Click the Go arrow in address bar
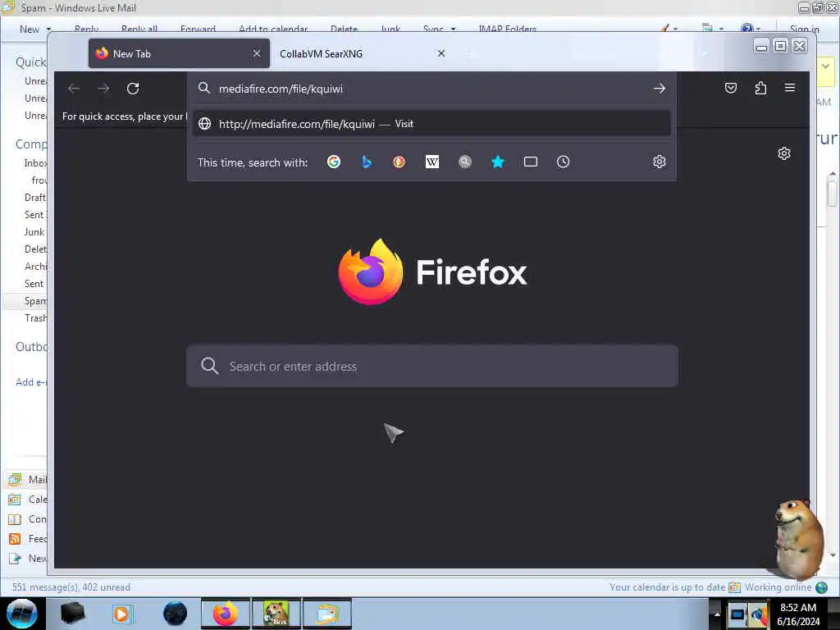Screen dimensions: 840x630 click(659, 89)
